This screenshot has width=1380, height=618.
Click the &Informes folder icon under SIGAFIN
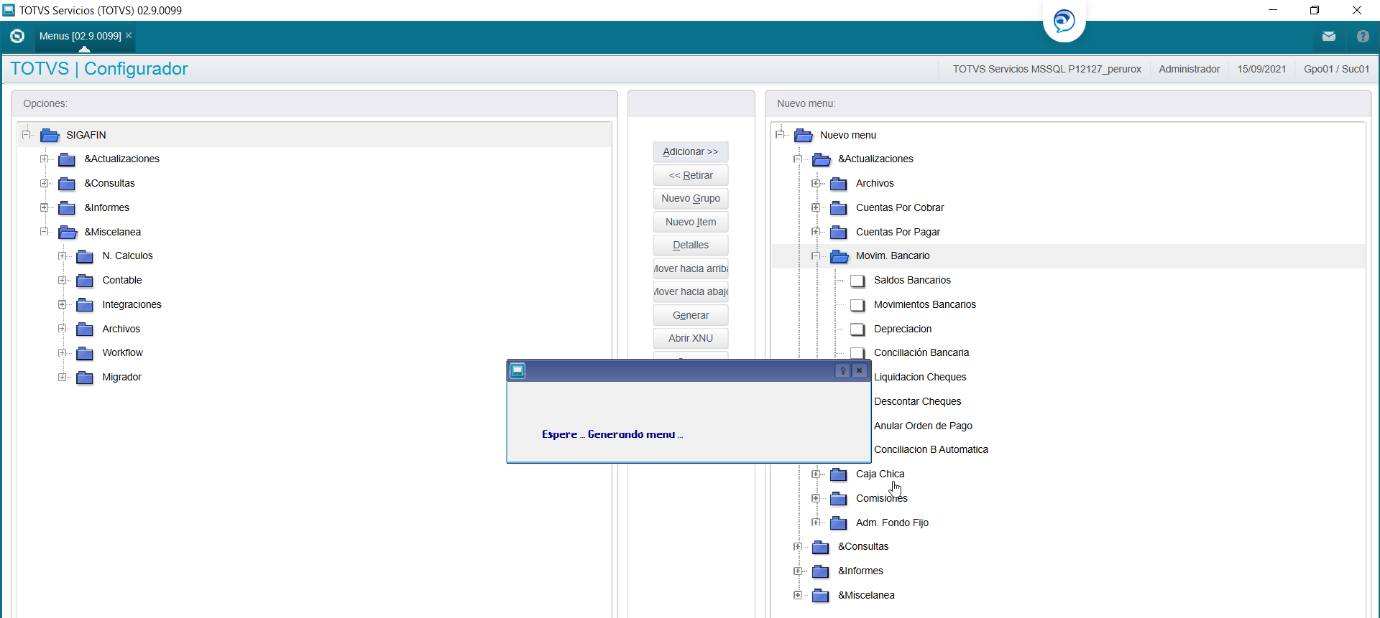(x=67, y=208)
